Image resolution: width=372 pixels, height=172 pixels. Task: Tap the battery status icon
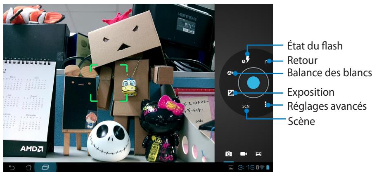(268, 167)
